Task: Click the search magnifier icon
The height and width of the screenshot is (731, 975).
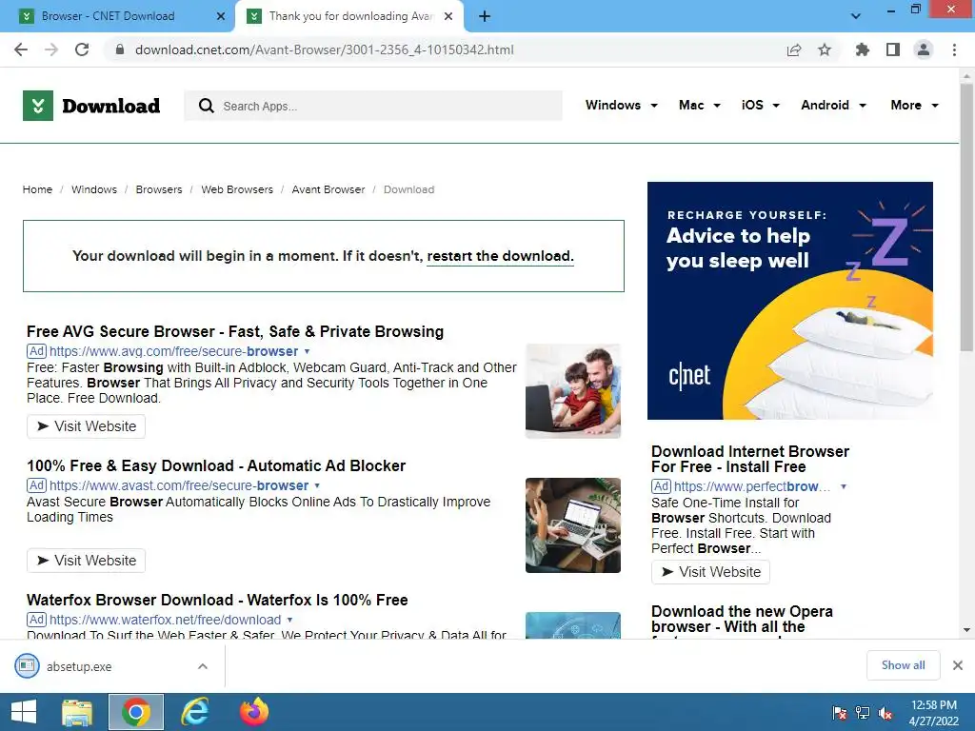Action: pyautogui.click(x=206, y=106)
